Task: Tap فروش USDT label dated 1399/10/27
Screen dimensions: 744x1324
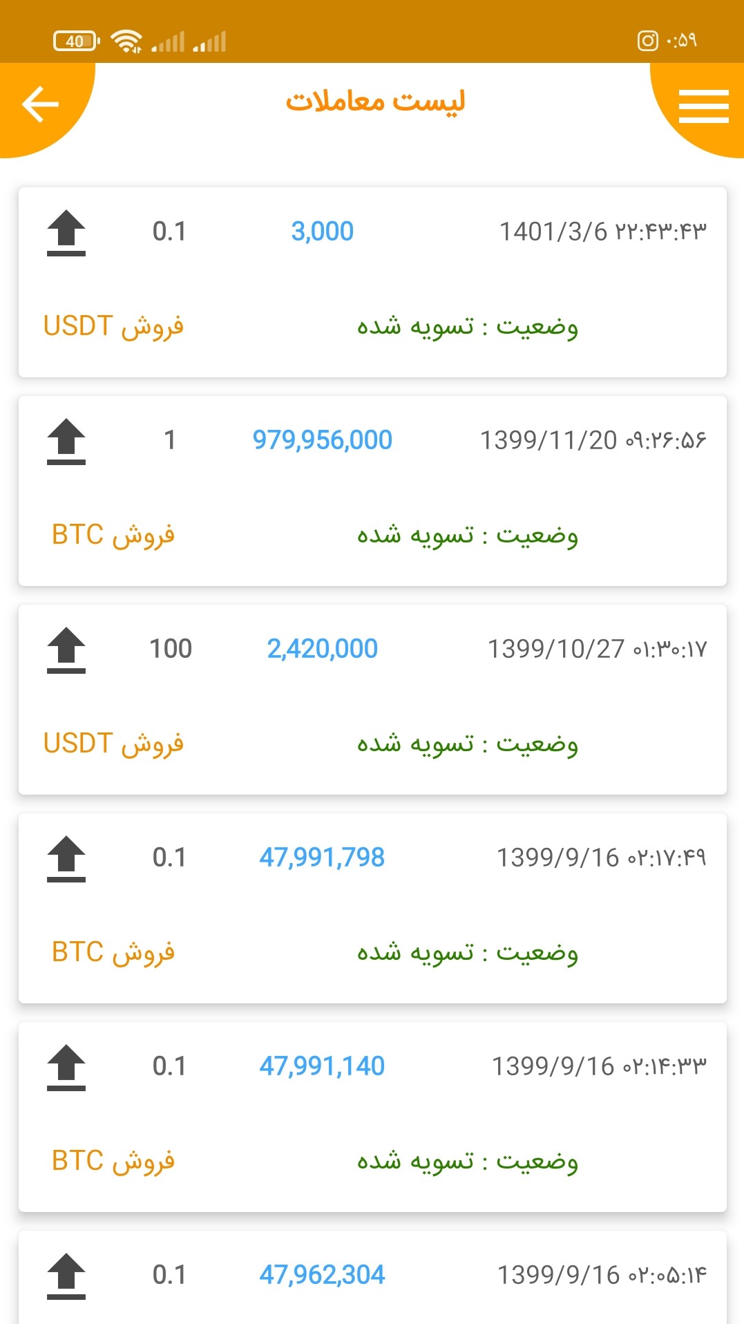Action: coord(113,744)
